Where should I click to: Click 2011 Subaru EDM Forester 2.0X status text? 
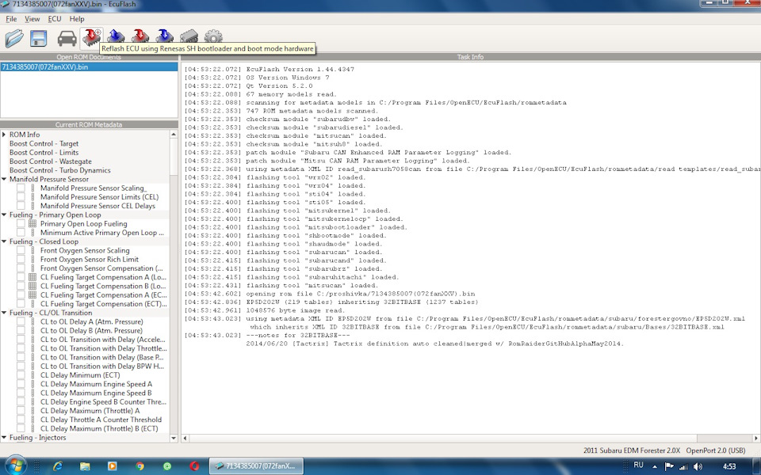[632, 450]
